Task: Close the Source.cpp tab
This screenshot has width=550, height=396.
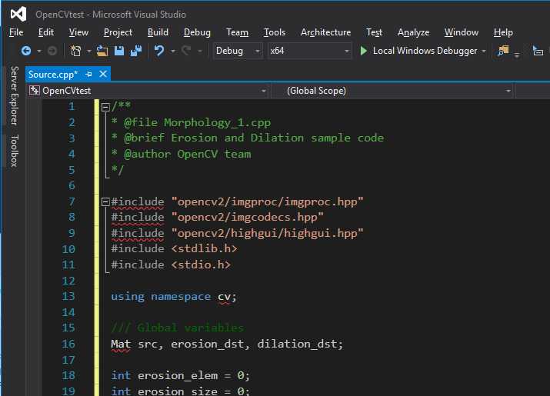Action: point(103,74)
